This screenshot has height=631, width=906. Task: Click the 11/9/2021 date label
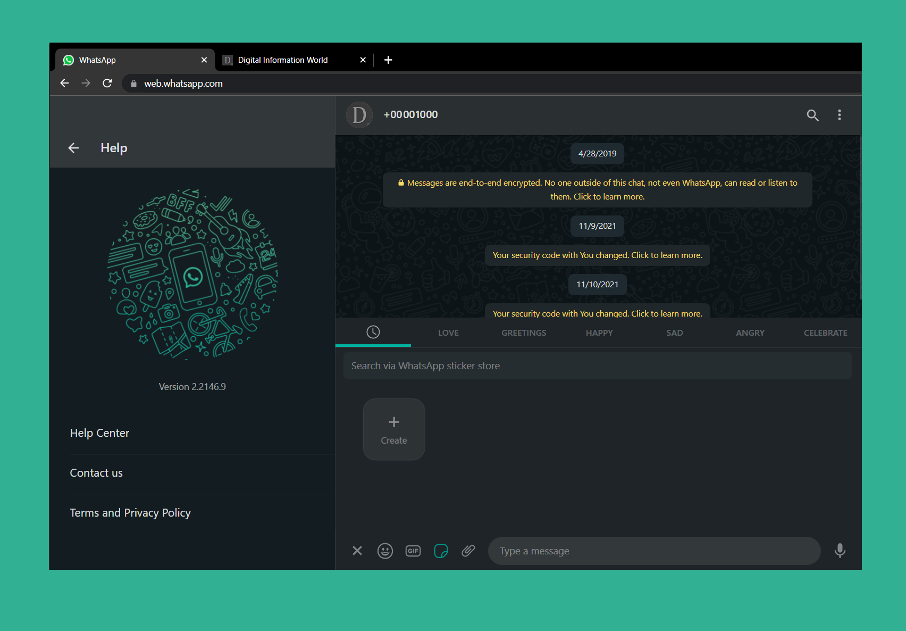598,226
